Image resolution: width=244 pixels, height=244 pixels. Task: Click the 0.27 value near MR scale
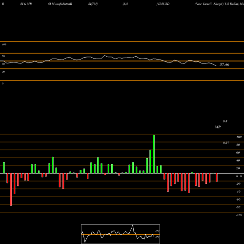tap(226, 143)
